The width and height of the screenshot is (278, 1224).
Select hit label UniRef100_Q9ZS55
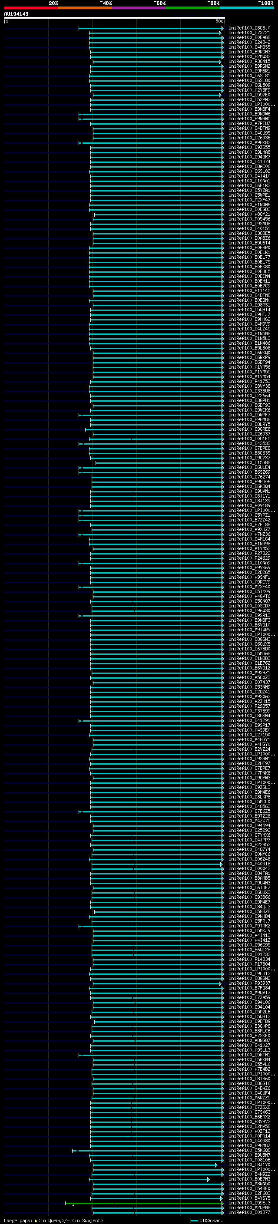[x=249, y=147]
